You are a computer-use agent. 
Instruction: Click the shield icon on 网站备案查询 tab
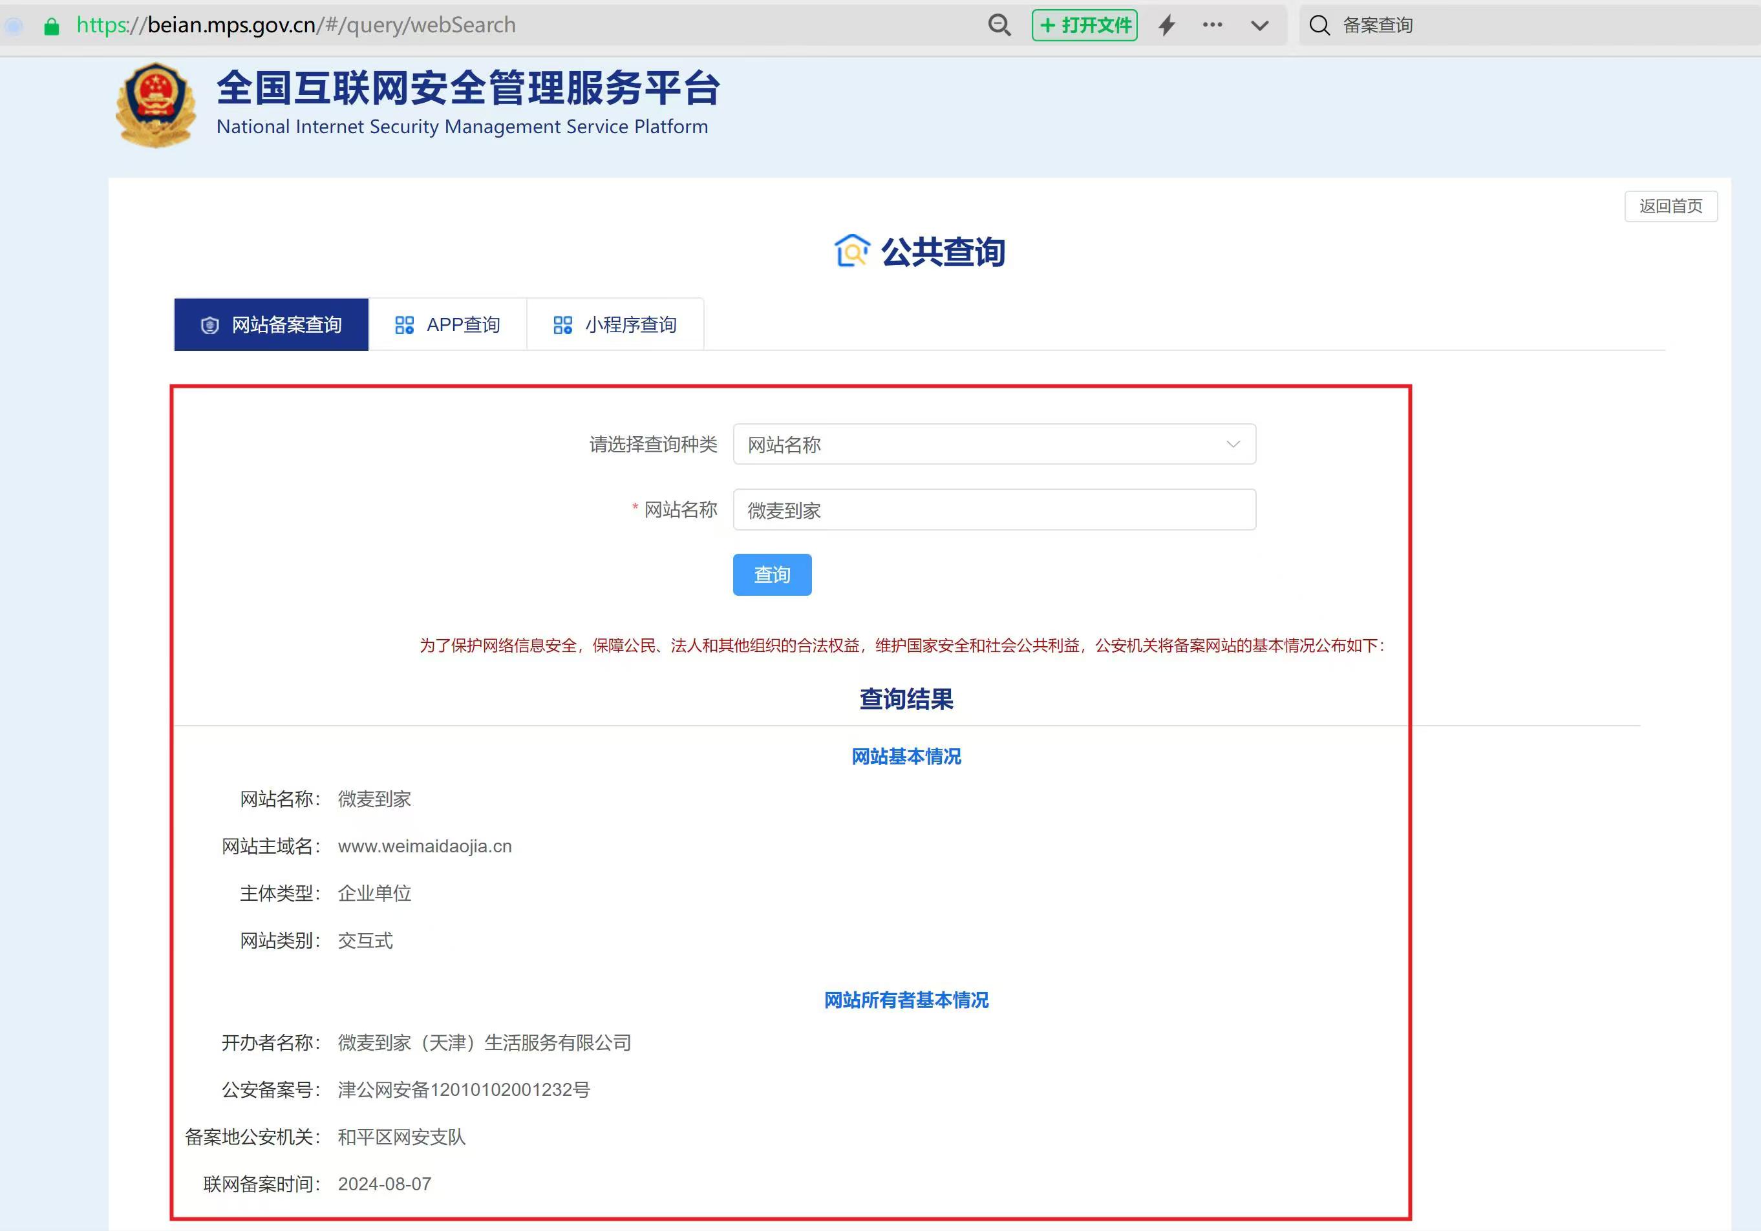(209, 326)
